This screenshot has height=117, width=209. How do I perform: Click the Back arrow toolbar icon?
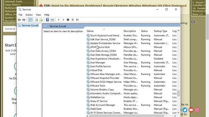click(x=19, y=20)
